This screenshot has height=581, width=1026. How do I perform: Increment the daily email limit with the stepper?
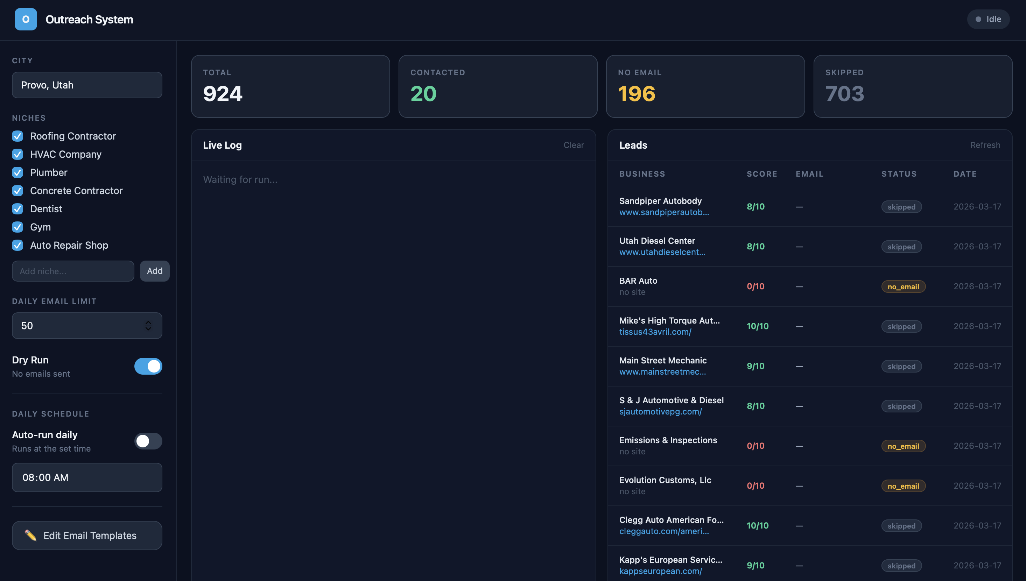point(148,323)
